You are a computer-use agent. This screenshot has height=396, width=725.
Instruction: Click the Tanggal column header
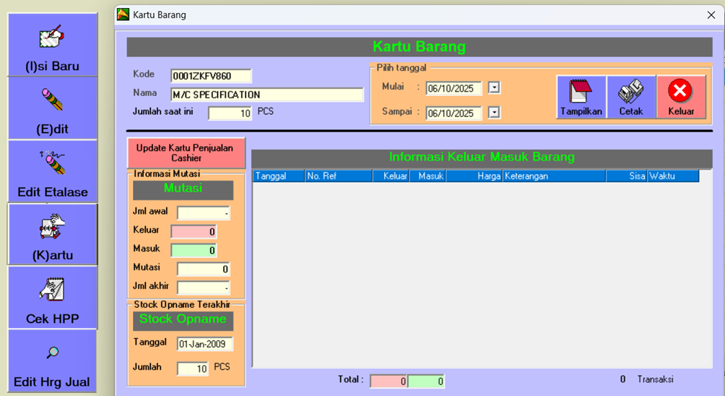278,176
